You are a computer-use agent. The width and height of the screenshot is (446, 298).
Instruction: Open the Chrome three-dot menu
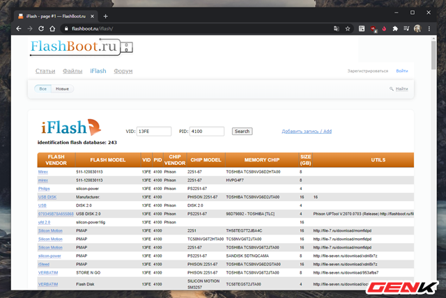(429, 29)
